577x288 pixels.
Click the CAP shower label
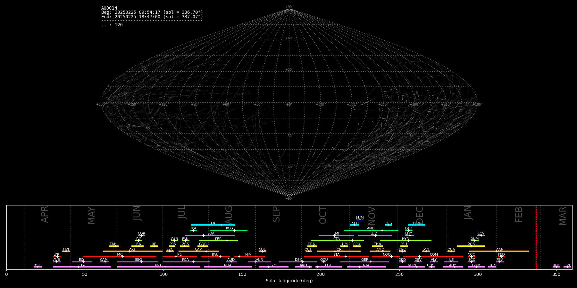point(198,250)
